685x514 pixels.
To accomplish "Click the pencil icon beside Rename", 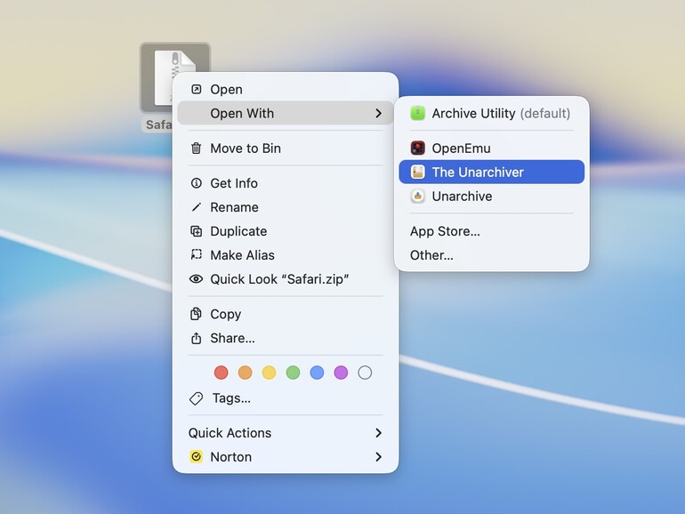I will click(x=196, y=207).
